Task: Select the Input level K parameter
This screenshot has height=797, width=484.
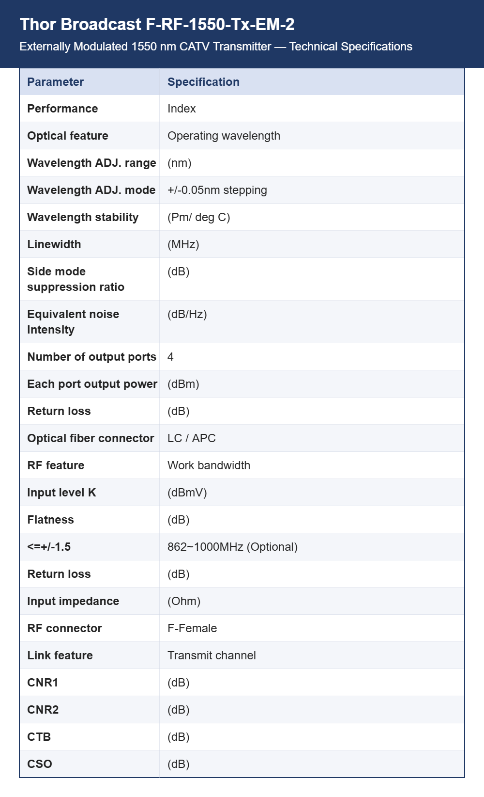Action: (61, 493)
